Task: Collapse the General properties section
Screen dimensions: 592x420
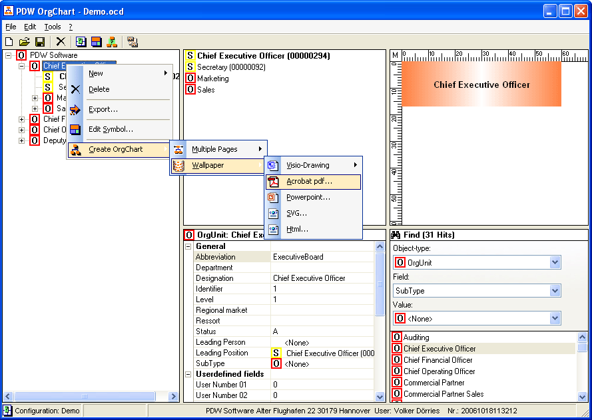Action: tap(188, 246)
